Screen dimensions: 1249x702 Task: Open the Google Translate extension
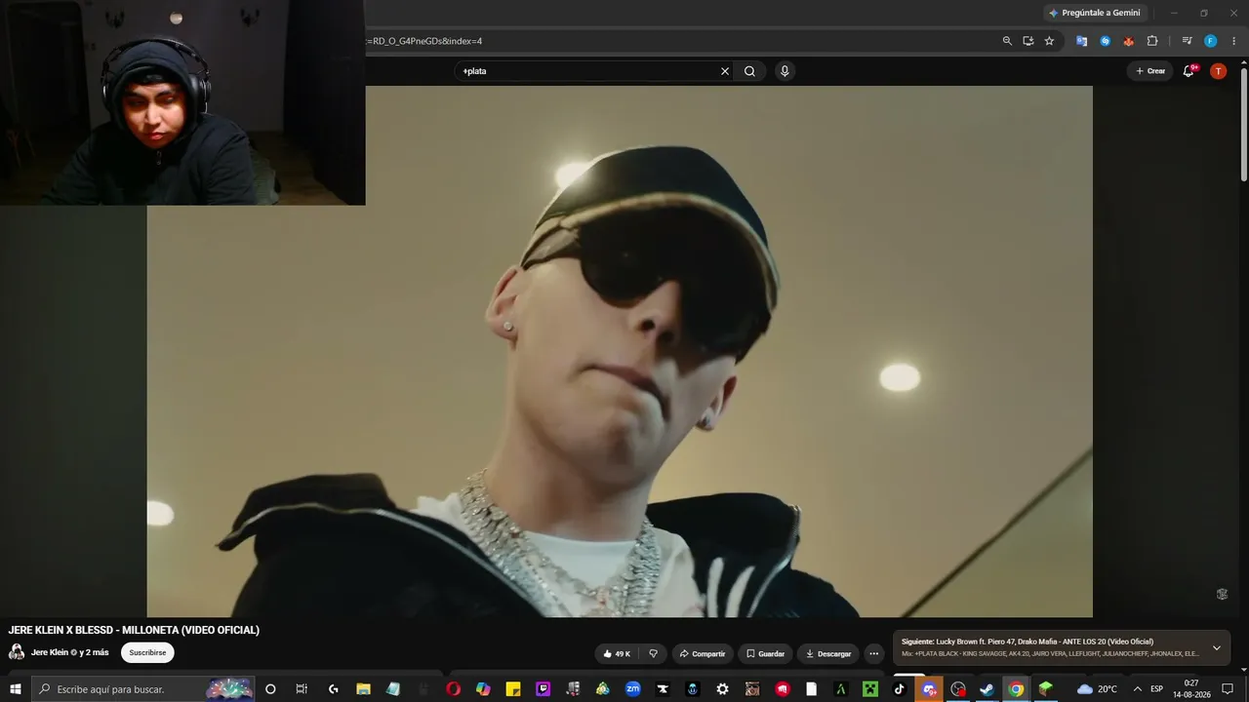click(x=1081, y=41)
